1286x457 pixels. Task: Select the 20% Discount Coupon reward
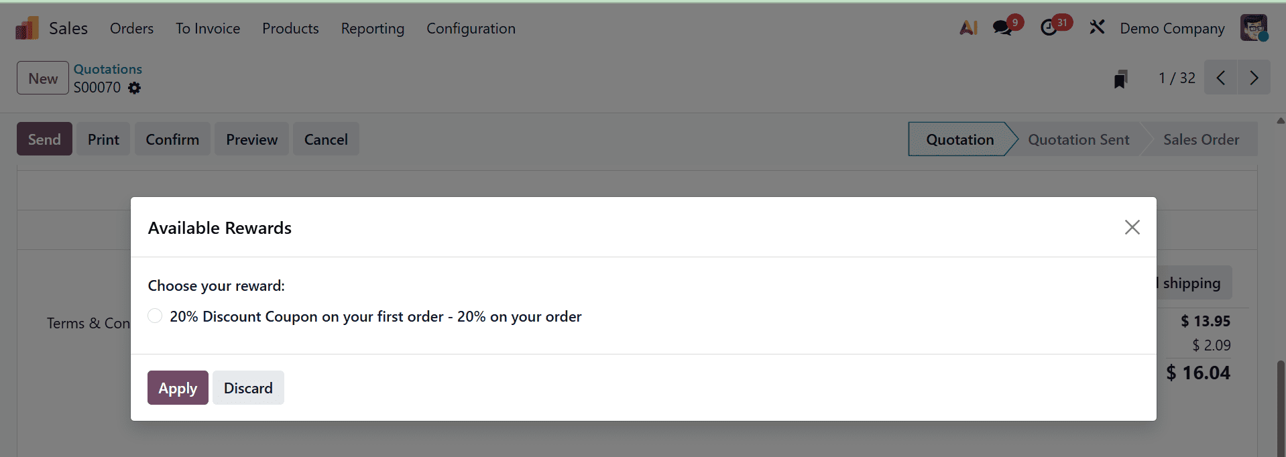click(155, 316)
